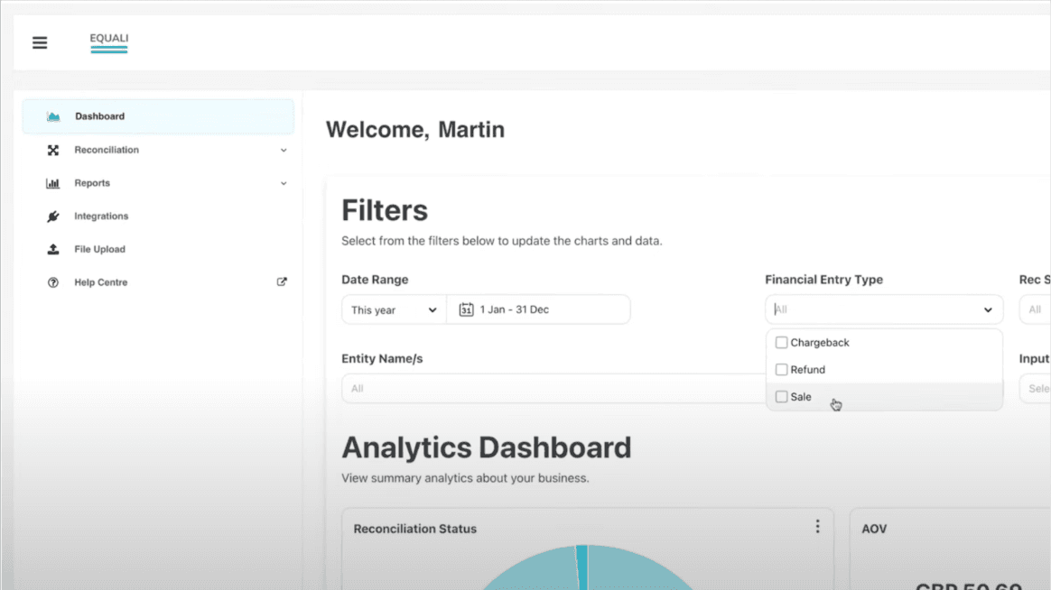Viewport: 1051px width, 590px height.
Task: Collapse the Financial Entry Type dropdown arrow
Action: click(987, 309)
